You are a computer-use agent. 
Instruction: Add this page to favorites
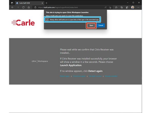pos(110,7)
